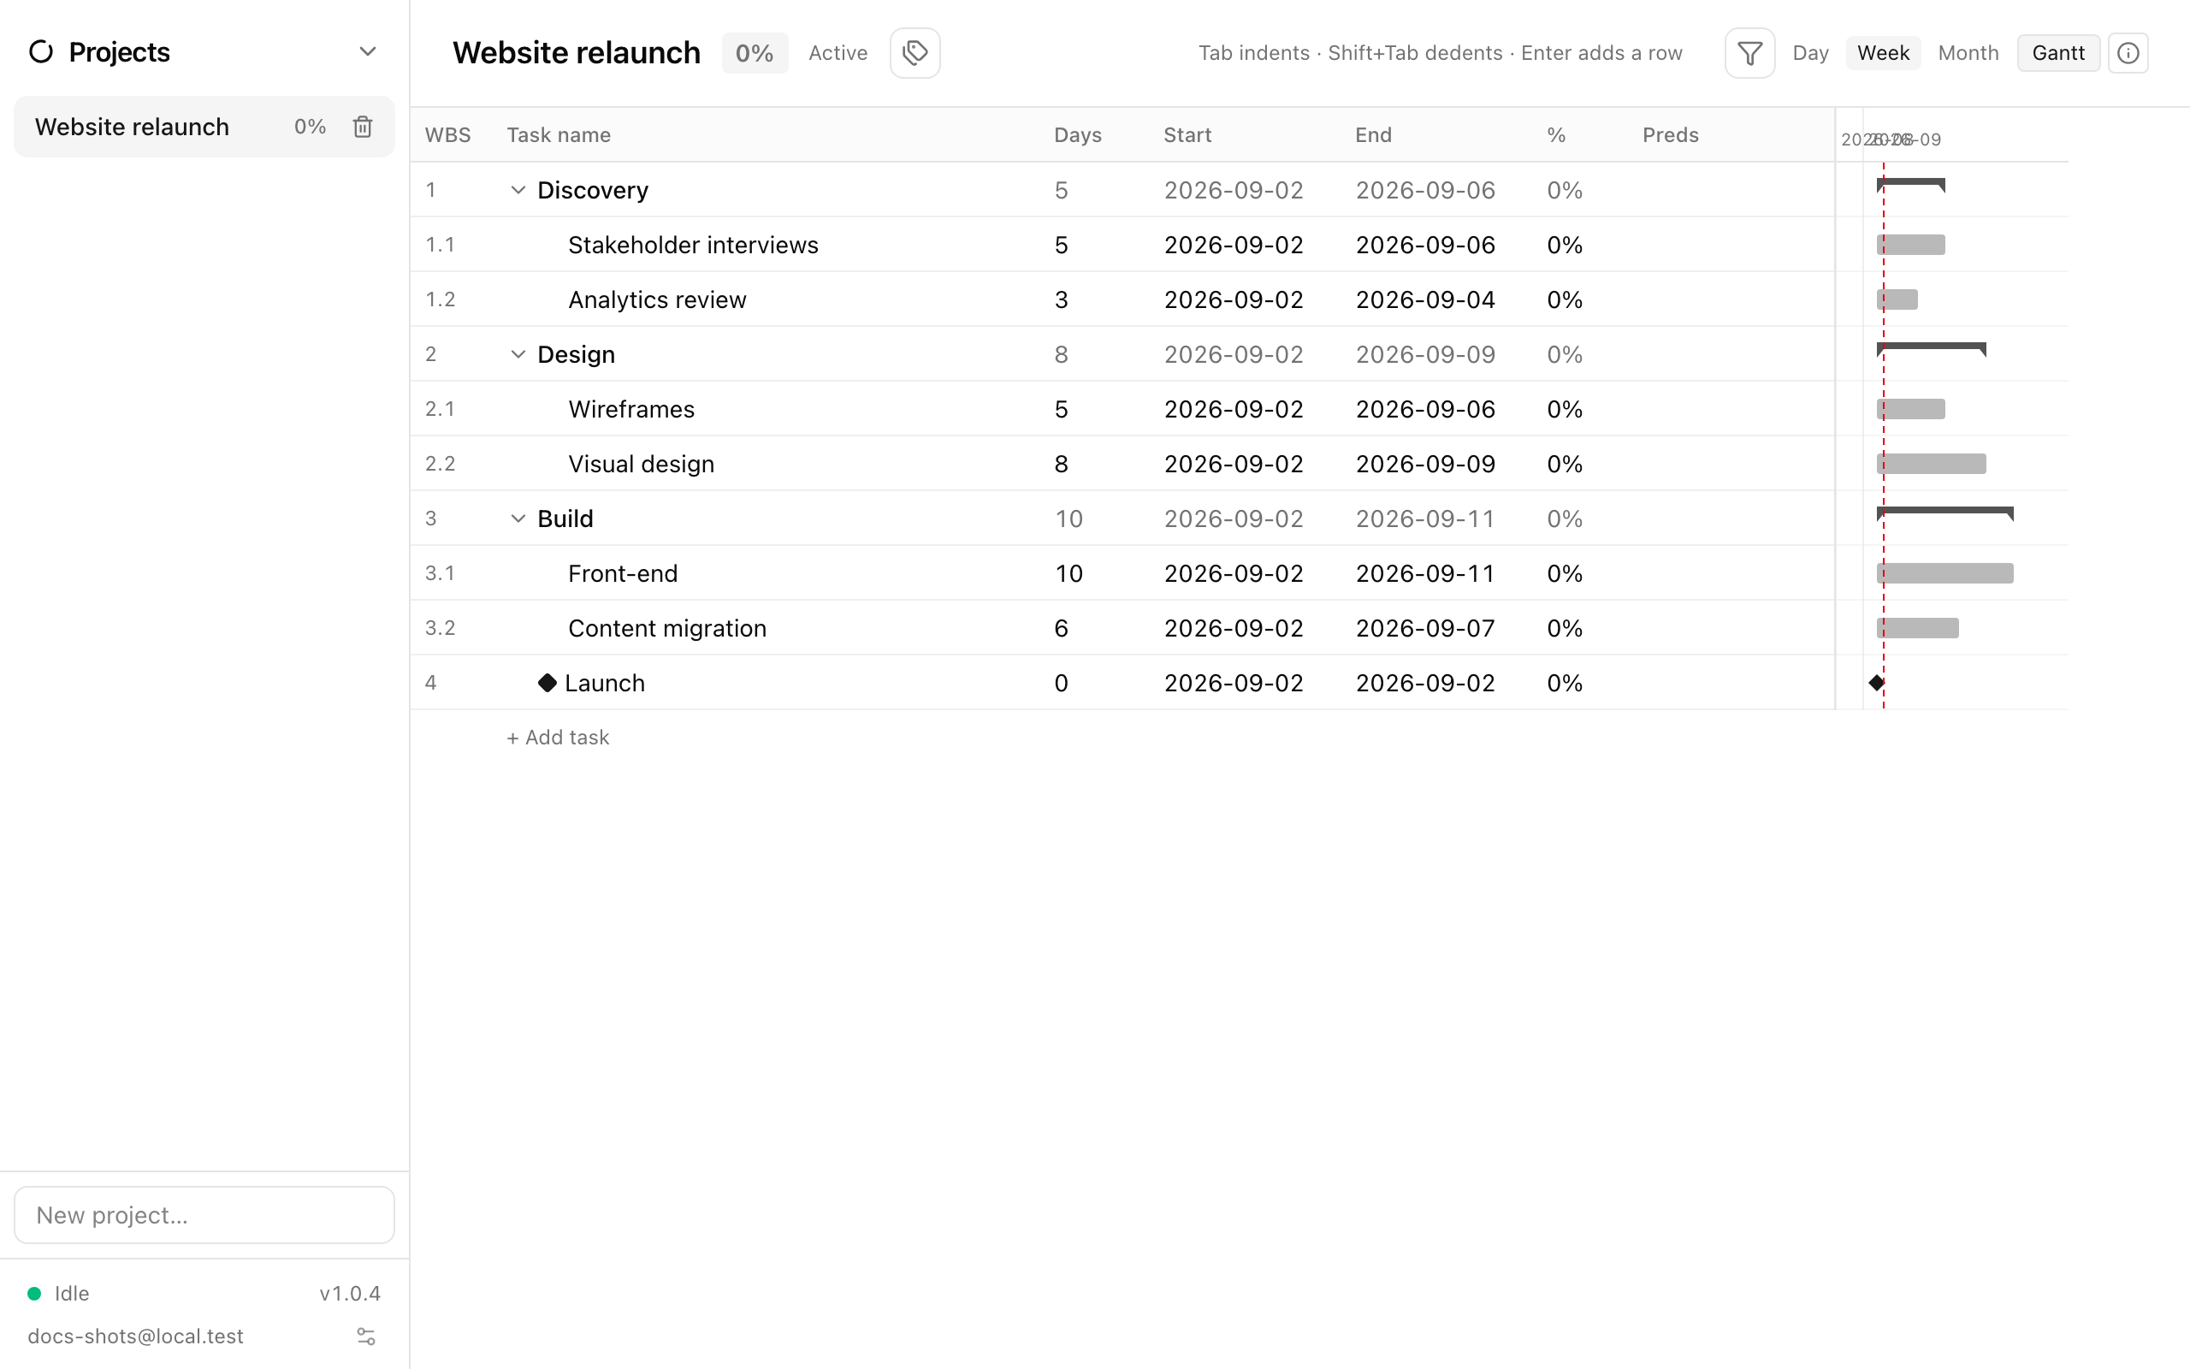The image size is (2190, 1369).
Task: Switch timeline to Day view
Action: pyautogui.click(x=1810, y=52)
